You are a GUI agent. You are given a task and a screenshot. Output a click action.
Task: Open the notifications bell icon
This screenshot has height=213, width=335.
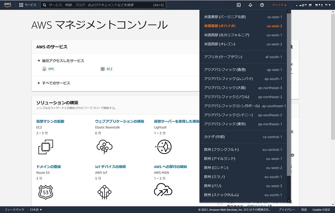click(x=250, y=5)
